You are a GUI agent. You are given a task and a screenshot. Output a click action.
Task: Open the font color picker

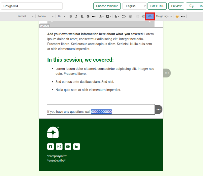(101, 16)
